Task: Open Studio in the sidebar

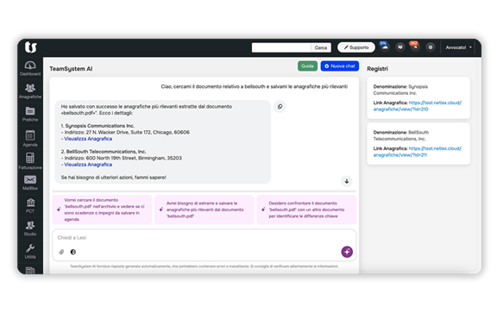Action: click(x=30, y=228)
